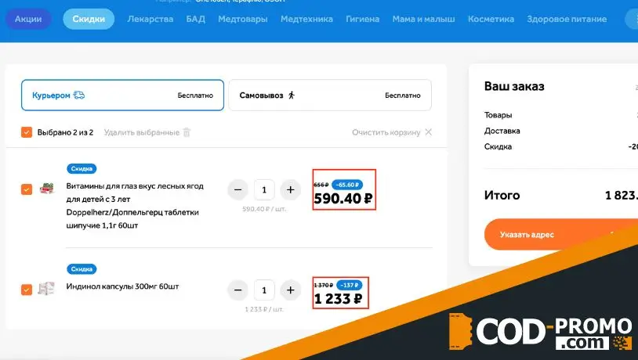The image size is (638, 360).
Task: Click the -65.60 ₽ discount badge
Action: (x=347, y=185)
